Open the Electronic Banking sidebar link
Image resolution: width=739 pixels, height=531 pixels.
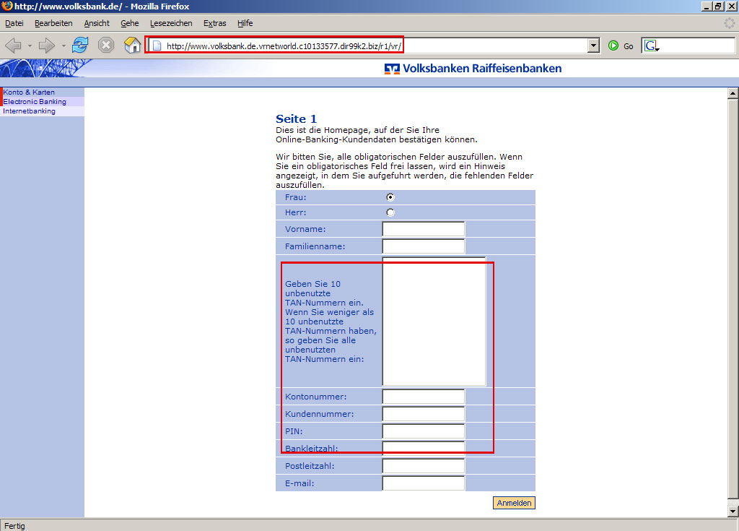35,101
